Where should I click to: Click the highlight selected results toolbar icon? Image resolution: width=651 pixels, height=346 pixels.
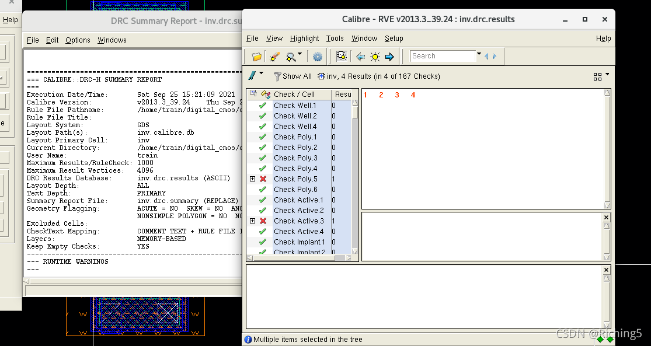[342, 57]
